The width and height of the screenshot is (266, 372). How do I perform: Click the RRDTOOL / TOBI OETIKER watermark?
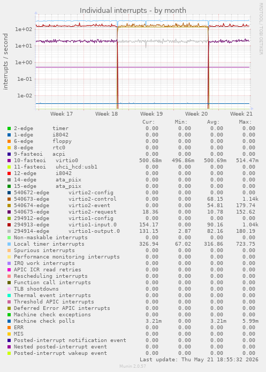click(x=261, y=29)
